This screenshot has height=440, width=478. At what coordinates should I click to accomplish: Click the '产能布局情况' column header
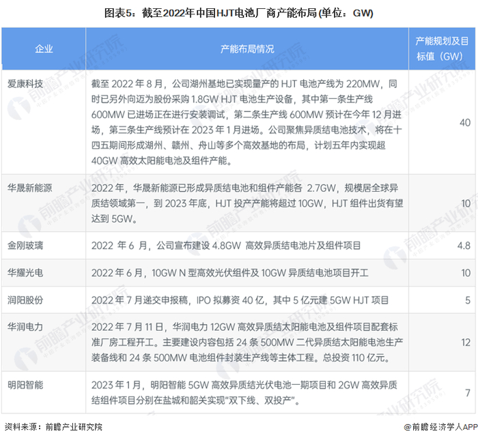[x=247, y=48]
